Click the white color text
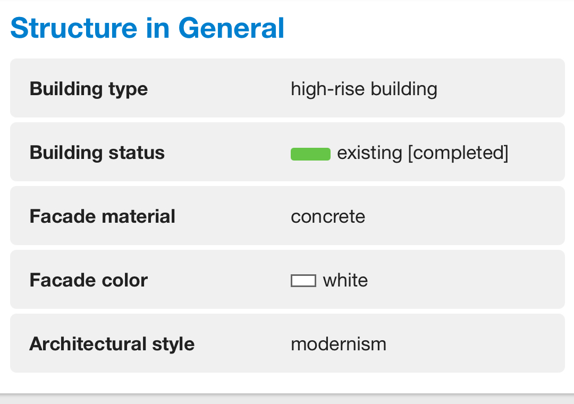The width and height of the screenshot is (574, 404). (x=345, y=280)
